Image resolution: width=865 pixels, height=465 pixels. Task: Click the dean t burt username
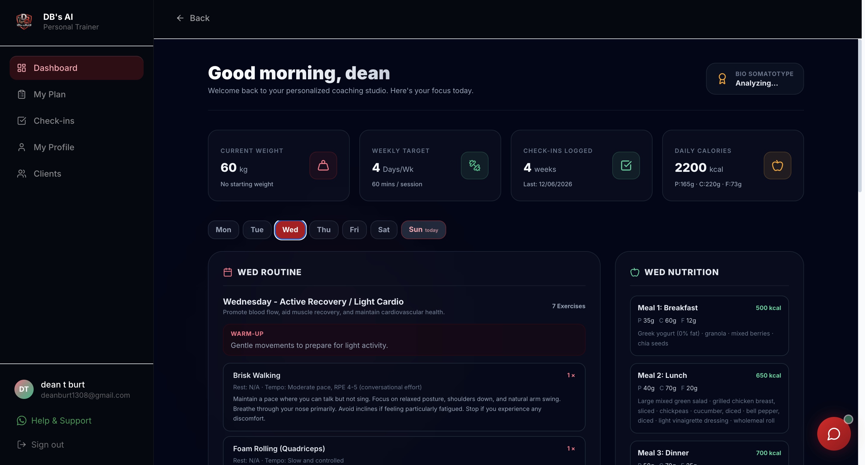[63, 384]
